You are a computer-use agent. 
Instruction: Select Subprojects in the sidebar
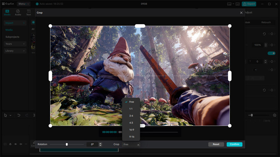[12, 37]
